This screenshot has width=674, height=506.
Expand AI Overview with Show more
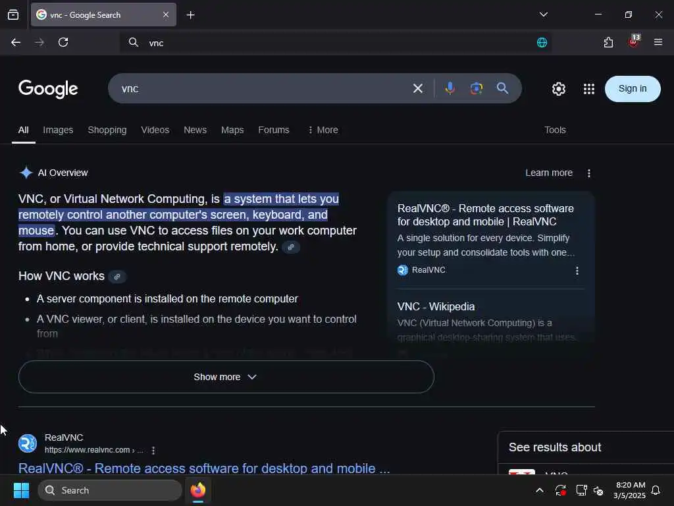(226, 377)
